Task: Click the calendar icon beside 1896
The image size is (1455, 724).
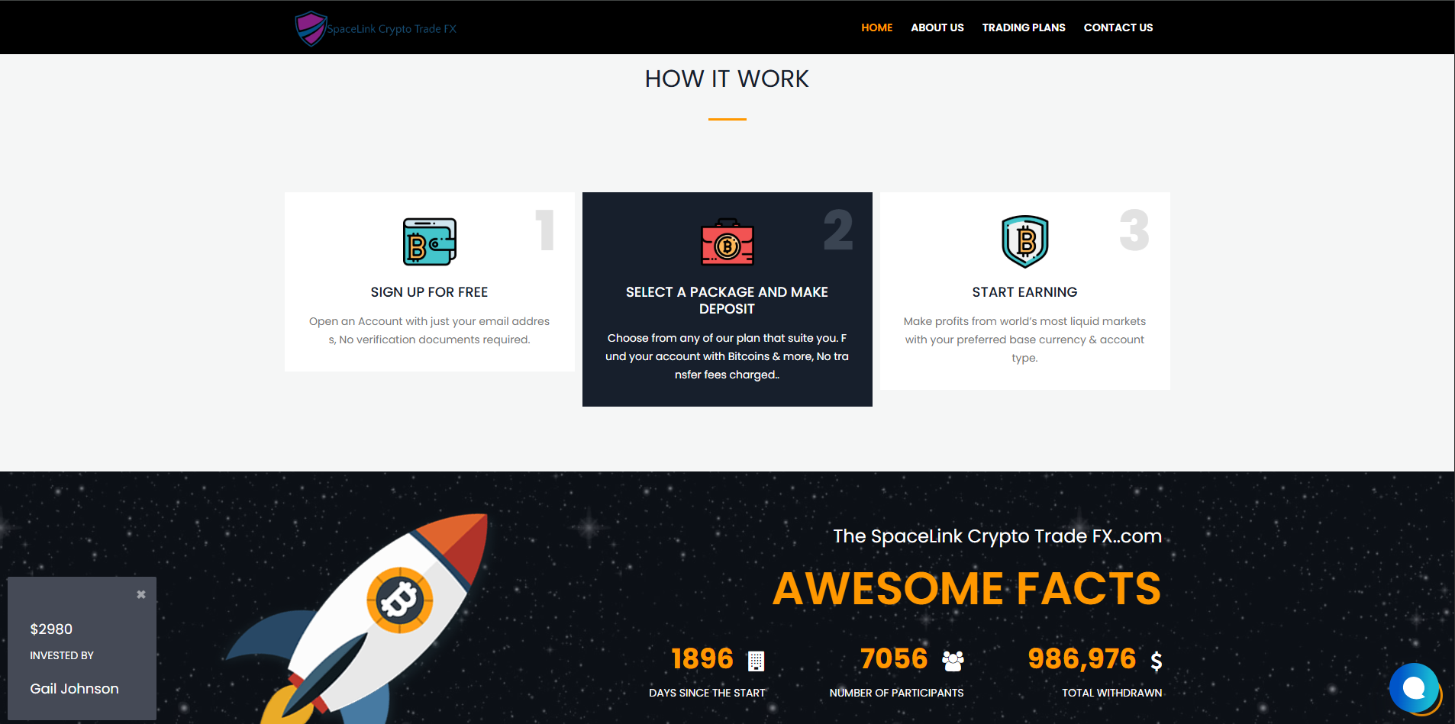Action: 756,661
